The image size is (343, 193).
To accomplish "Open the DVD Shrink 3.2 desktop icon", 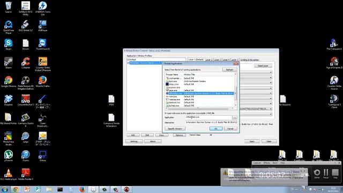I will point(26,26).
